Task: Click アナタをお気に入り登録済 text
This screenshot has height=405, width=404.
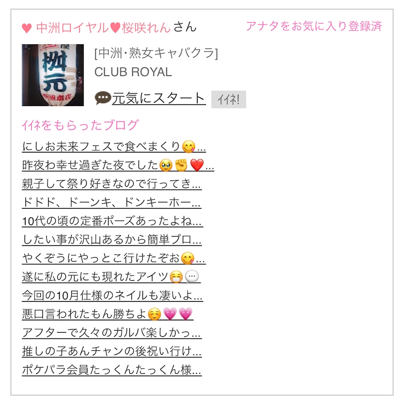Action: coord(314,26)
